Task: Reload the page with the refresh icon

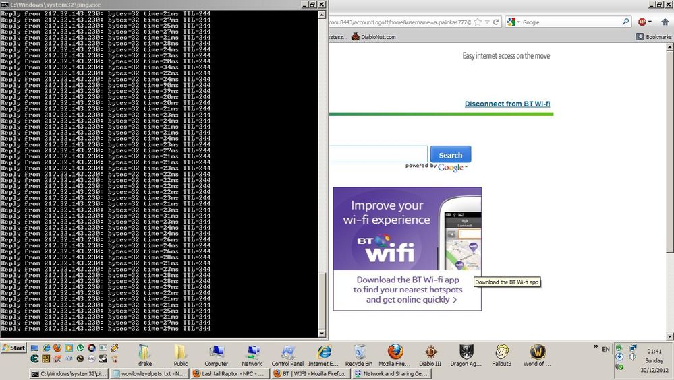Action: pyautogui.click(x=496, y=22)
